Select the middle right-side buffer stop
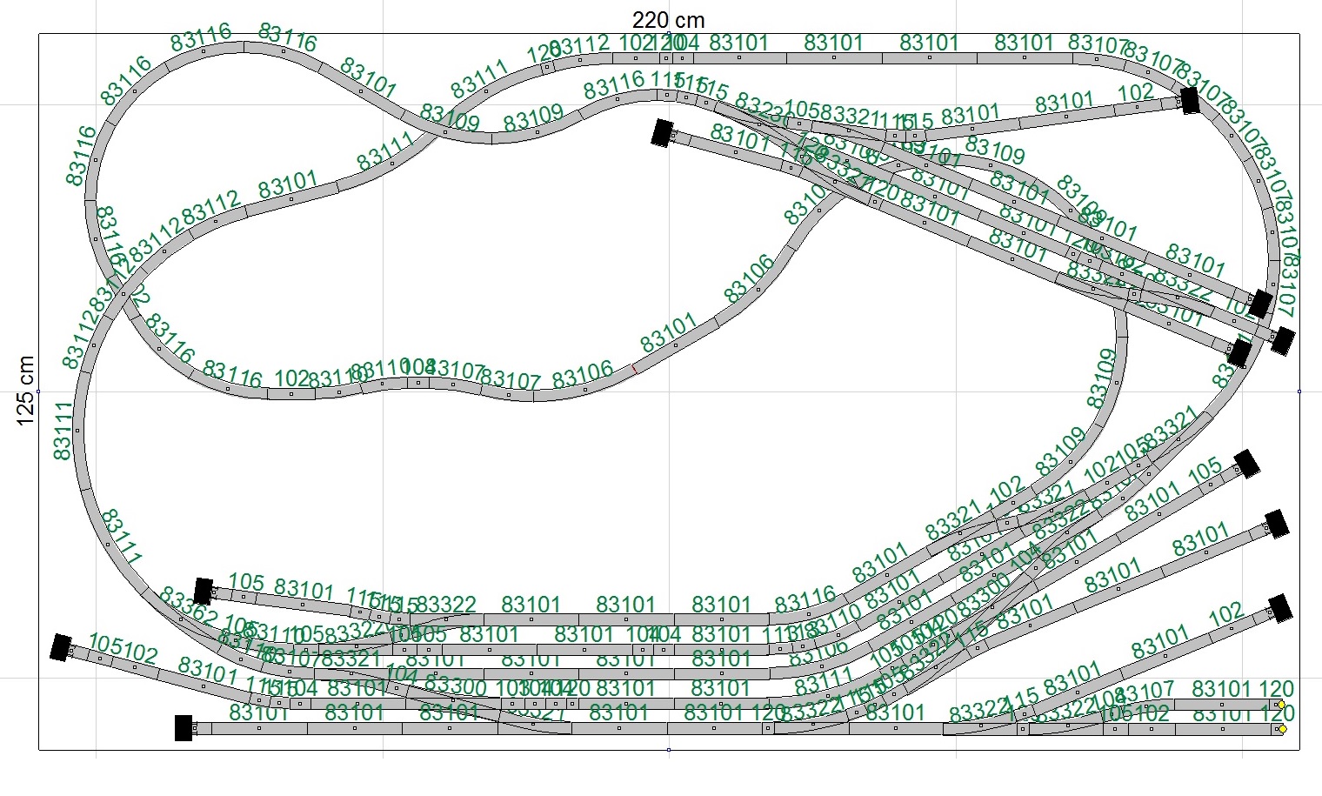The width and height of the screenshot is (1322, 796). [x=1276, y=525]
